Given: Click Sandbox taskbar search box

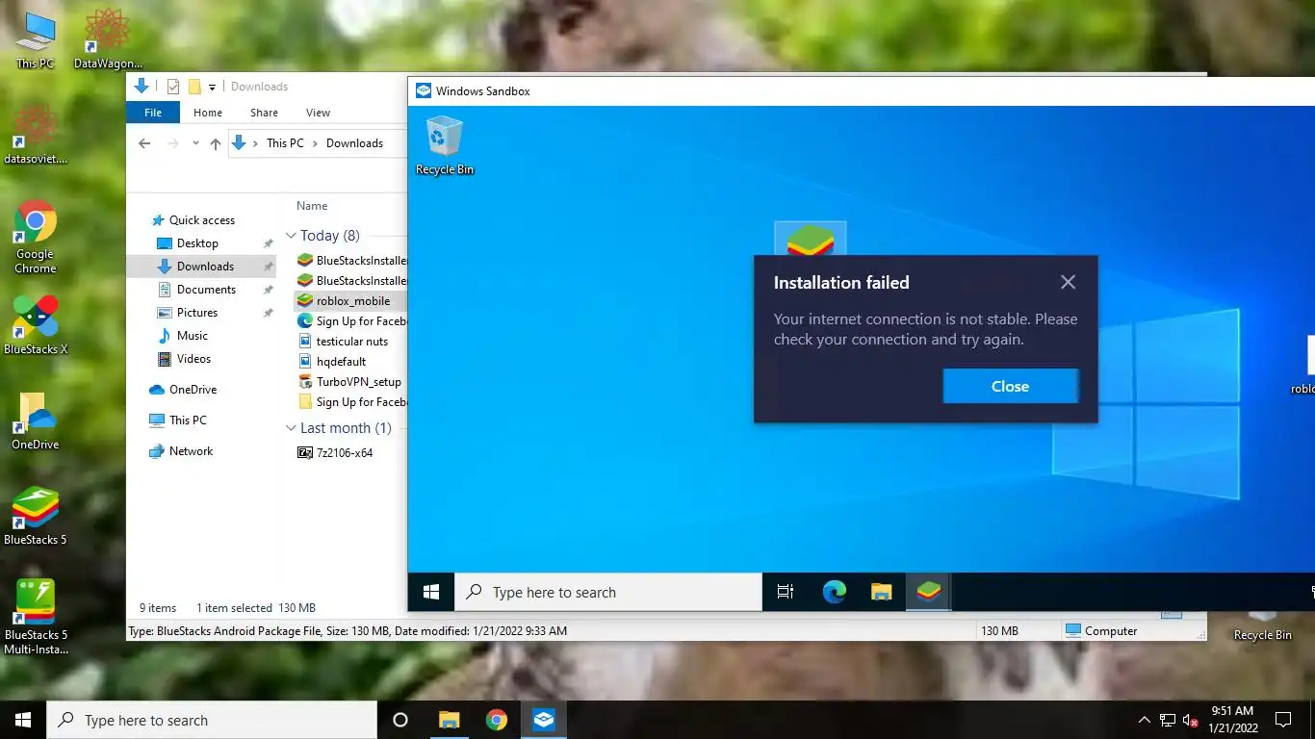Looking at the screenshot, I should click(x=608, y=592).
